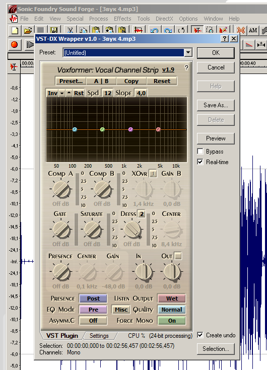This screenshot has width=267, height=370.
Task: Click the edit tool icon beside the time ruler
Action: (x=14, y=67)
